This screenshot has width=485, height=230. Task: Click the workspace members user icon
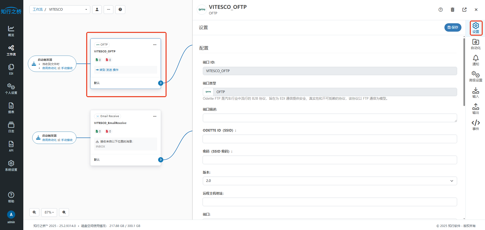(x=97, y=10)
